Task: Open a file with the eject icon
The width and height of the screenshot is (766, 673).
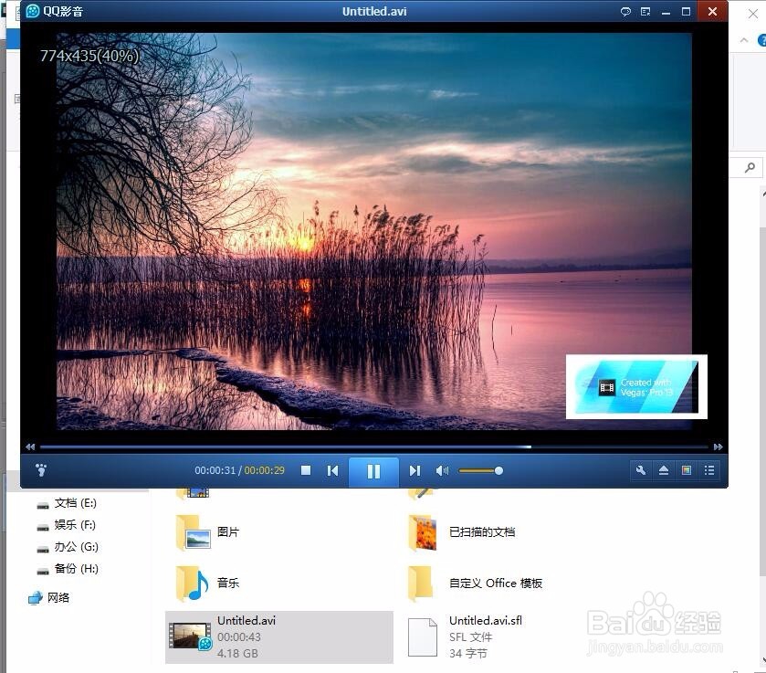Action: coord(664,470)
